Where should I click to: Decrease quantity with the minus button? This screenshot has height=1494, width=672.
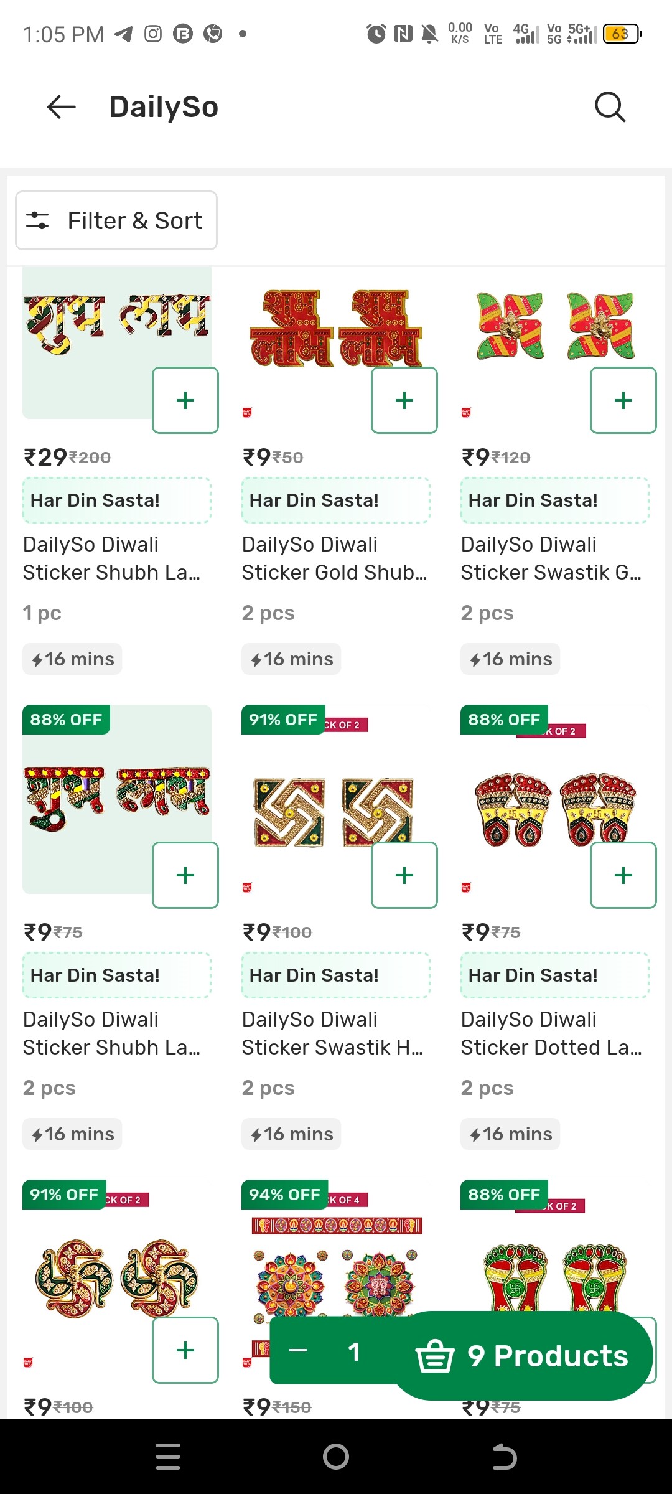pos(298,1350)
